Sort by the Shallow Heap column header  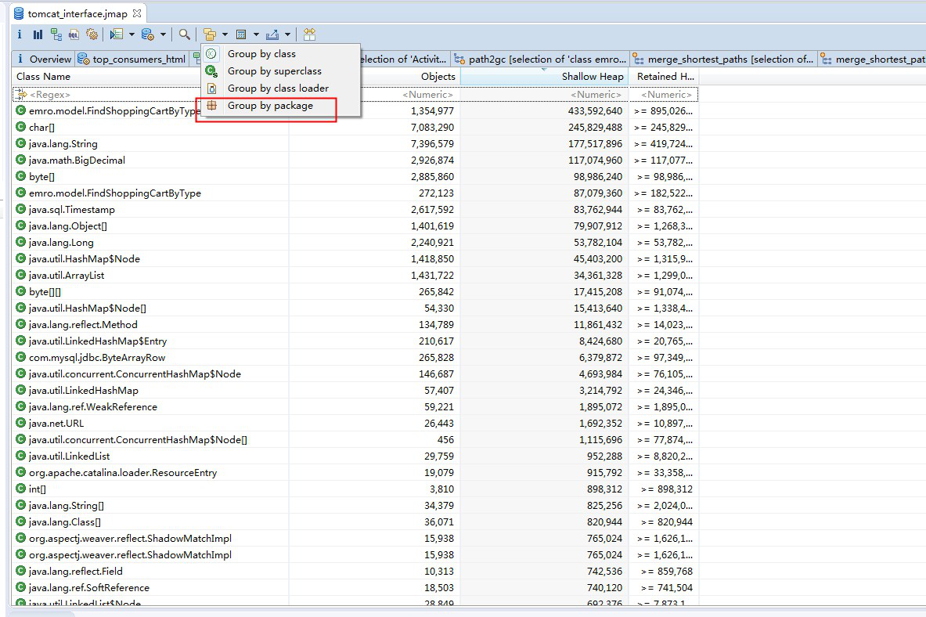pos(592,77)
